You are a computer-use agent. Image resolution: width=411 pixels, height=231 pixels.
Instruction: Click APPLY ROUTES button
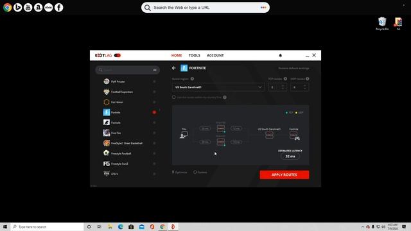pyautogui.click(x=284, y=175)
